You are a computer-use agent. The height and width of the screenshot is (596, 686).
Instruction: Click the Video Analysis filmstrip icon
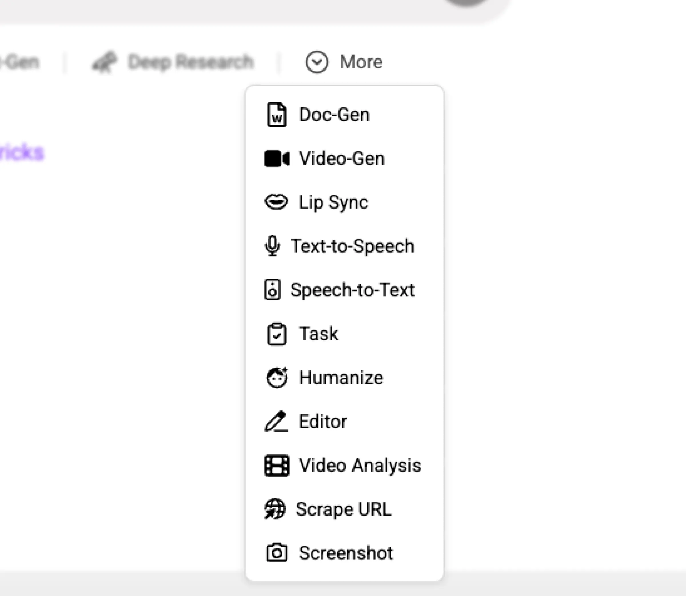coord(276,465)
